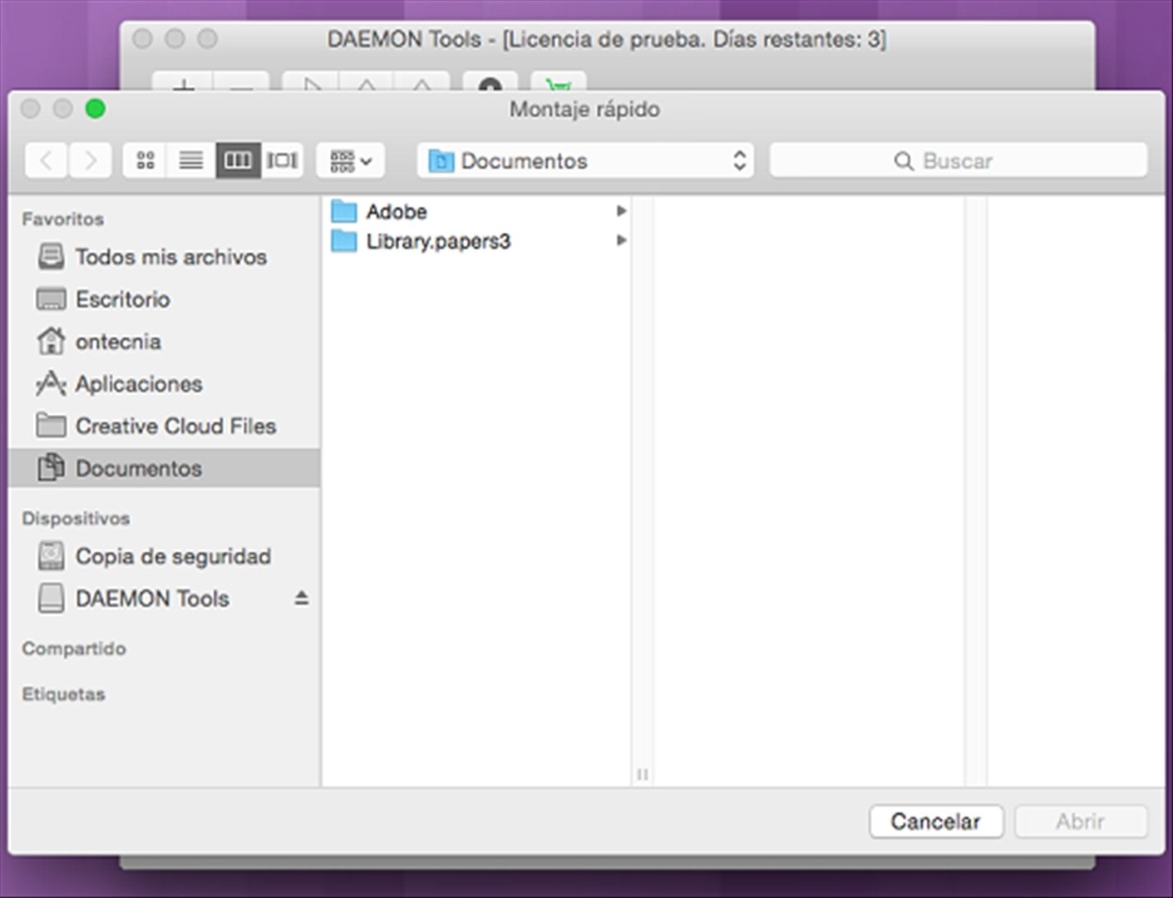Open Aplicaciones in the sidebar
Viewport: 1173px width, 898px height.
click(x=164, y=384)
